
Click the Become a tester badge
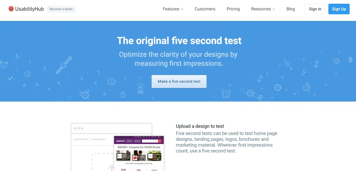point(61,9)
